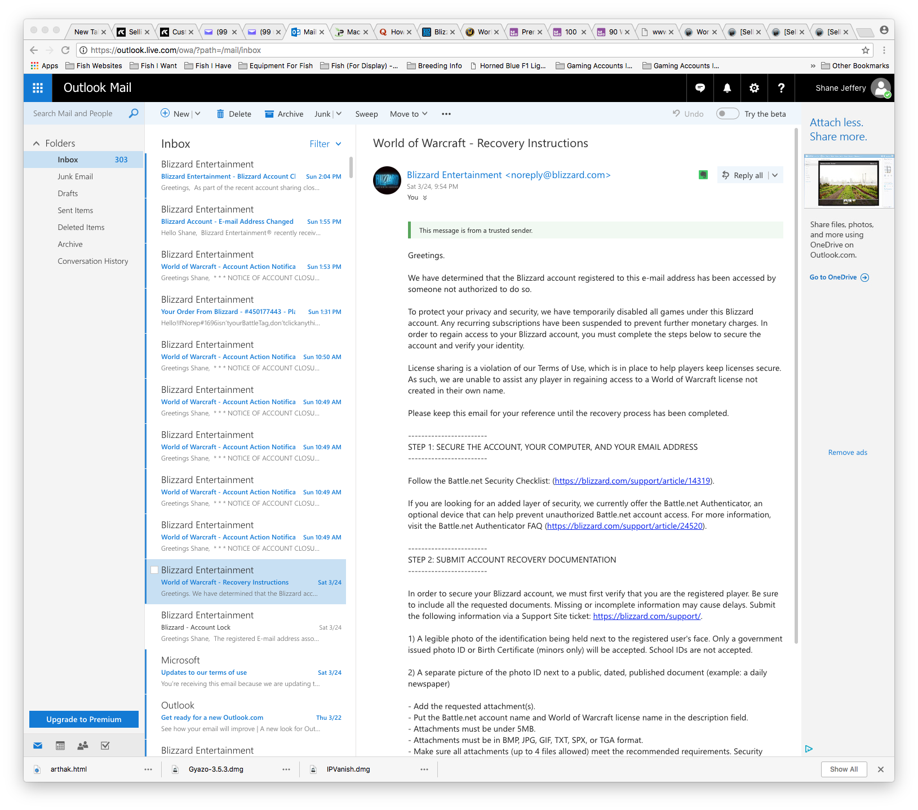This screenshot has height=810, width=918.
Task: Open the help question mark
Action: point(781,88)
